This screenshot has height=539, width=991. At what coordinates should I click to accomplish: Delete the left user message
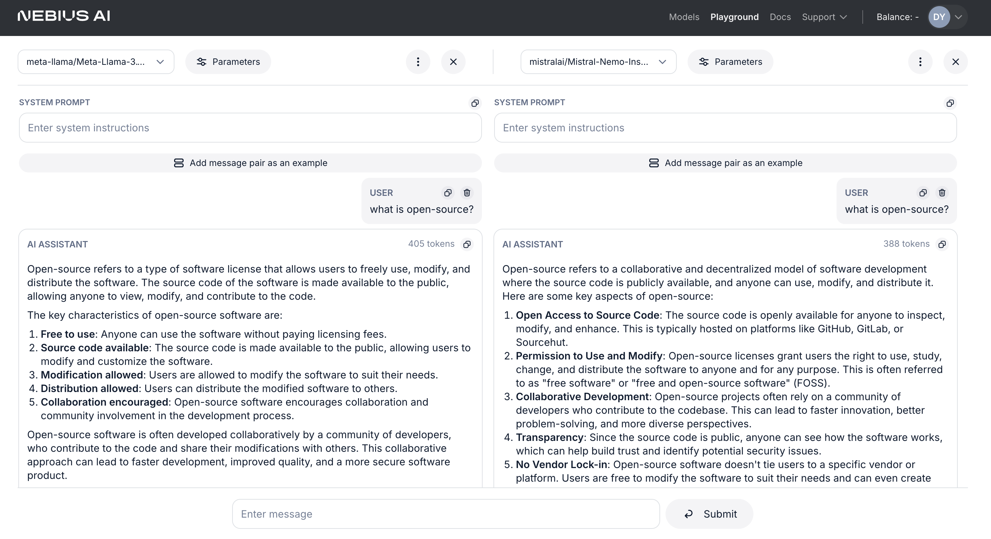467,192
